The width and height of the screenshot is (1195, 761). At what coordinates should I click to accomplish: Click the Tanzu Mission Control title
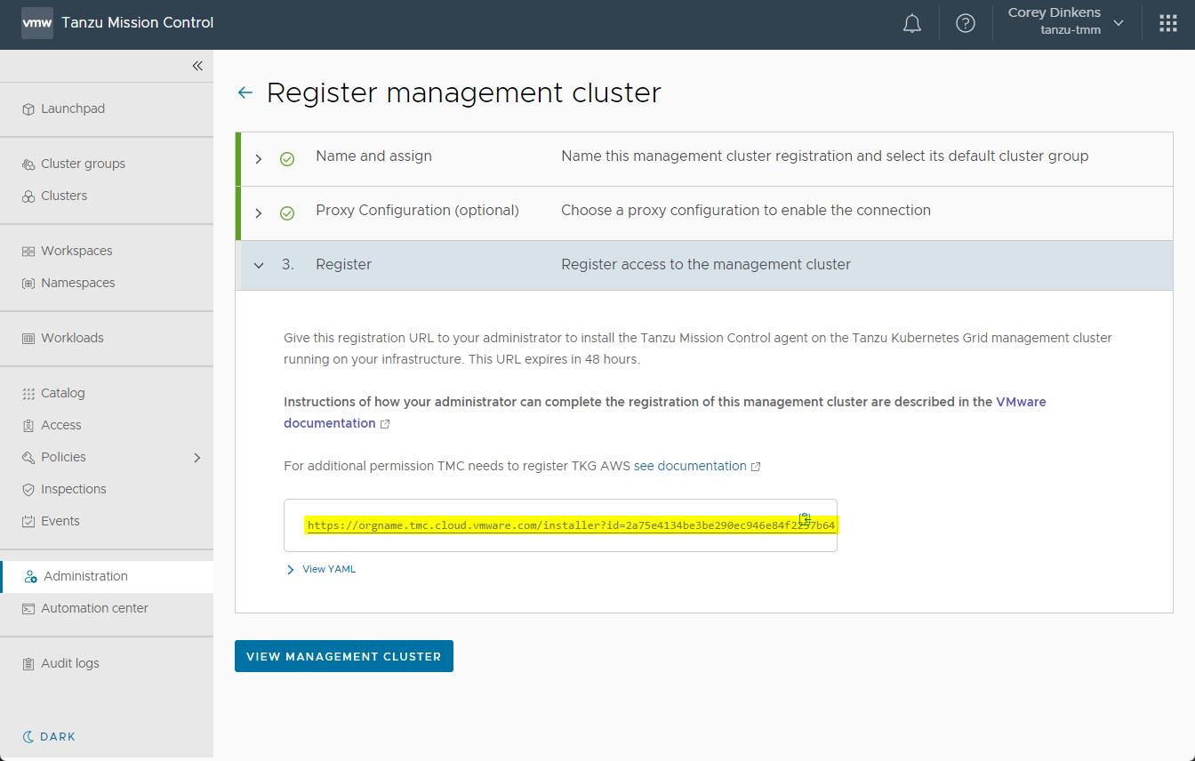pyautogui.click(x=138, y=22)
